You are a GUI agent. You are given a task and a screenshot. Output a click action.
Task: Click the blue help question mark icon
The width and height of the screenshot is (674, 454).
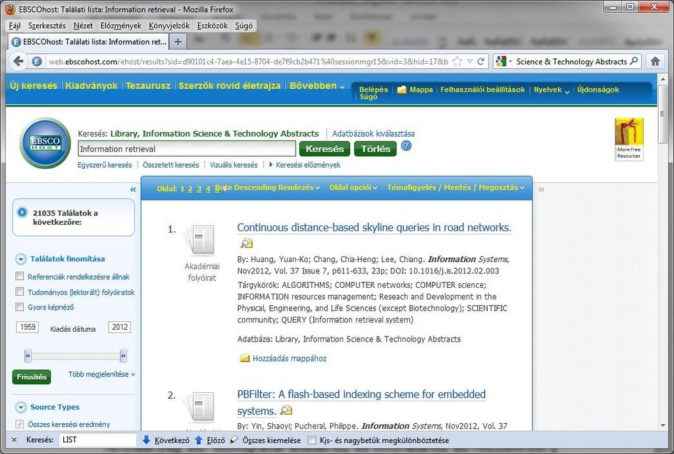(406, 146)
